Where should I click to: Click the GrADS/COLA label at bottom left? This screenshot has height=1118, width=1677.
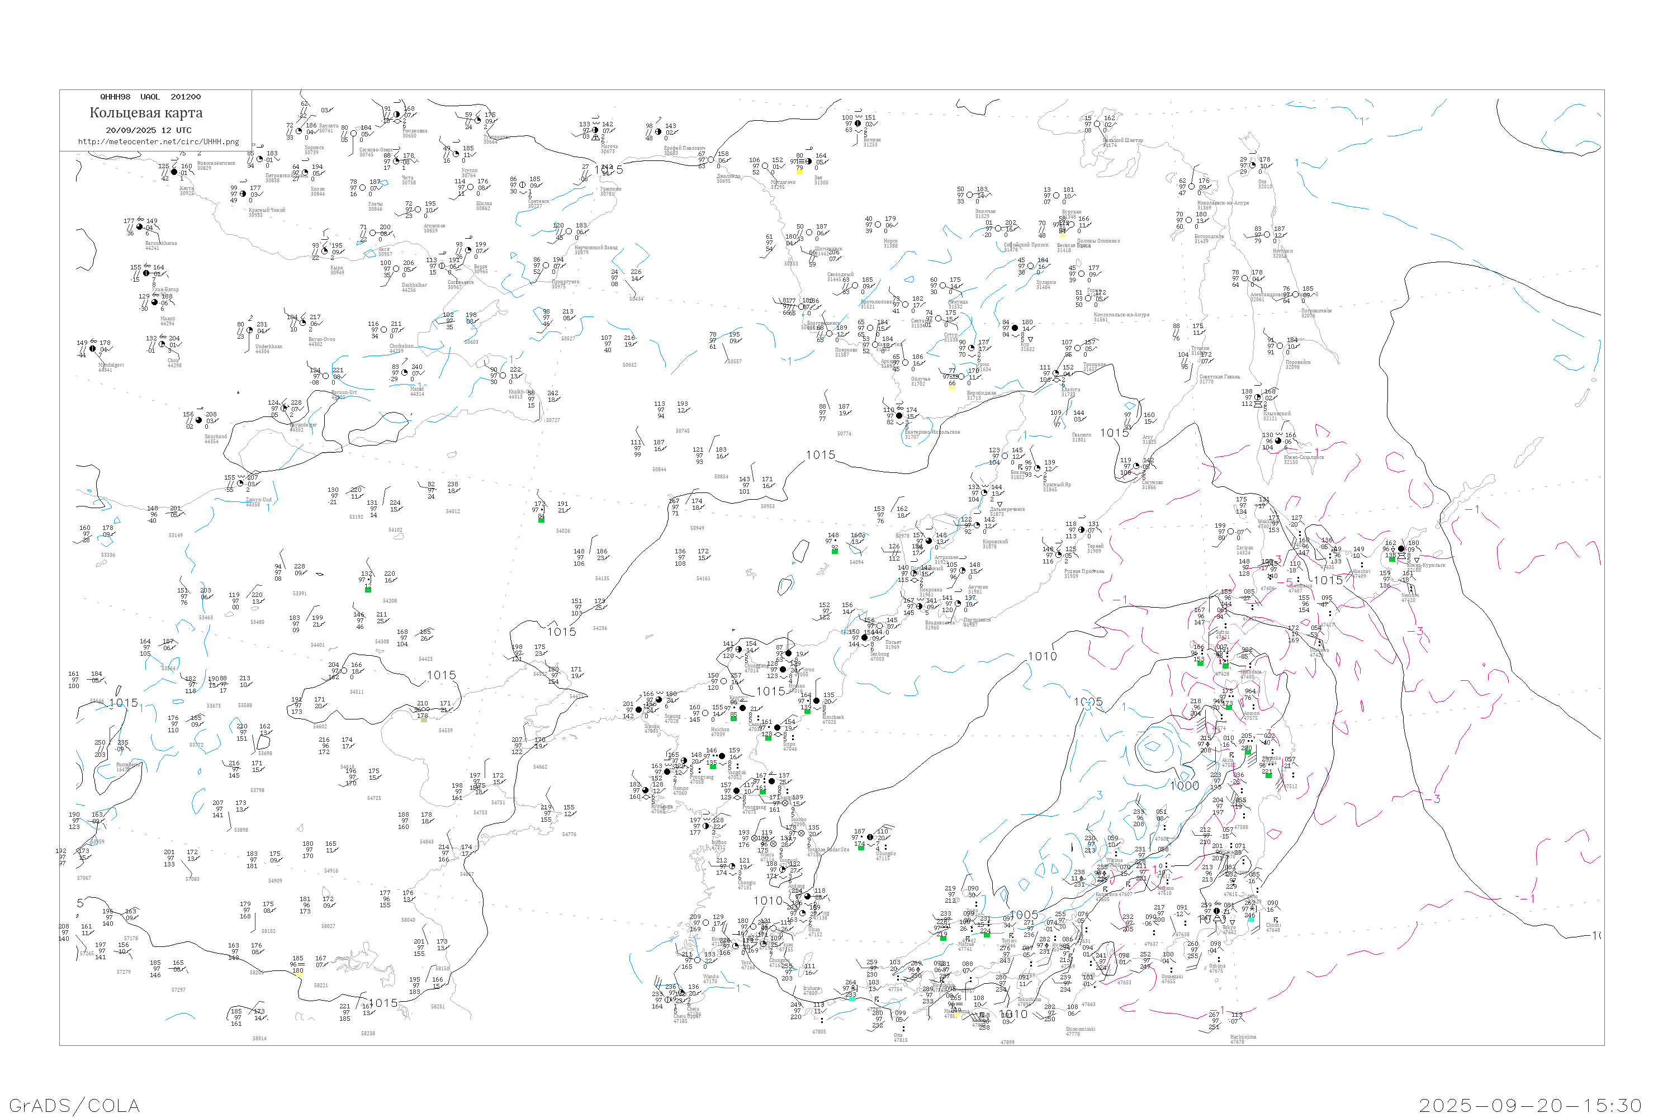coord(74,1105)
